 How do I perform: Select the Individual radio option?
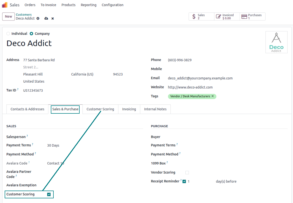tap(8, 34)
